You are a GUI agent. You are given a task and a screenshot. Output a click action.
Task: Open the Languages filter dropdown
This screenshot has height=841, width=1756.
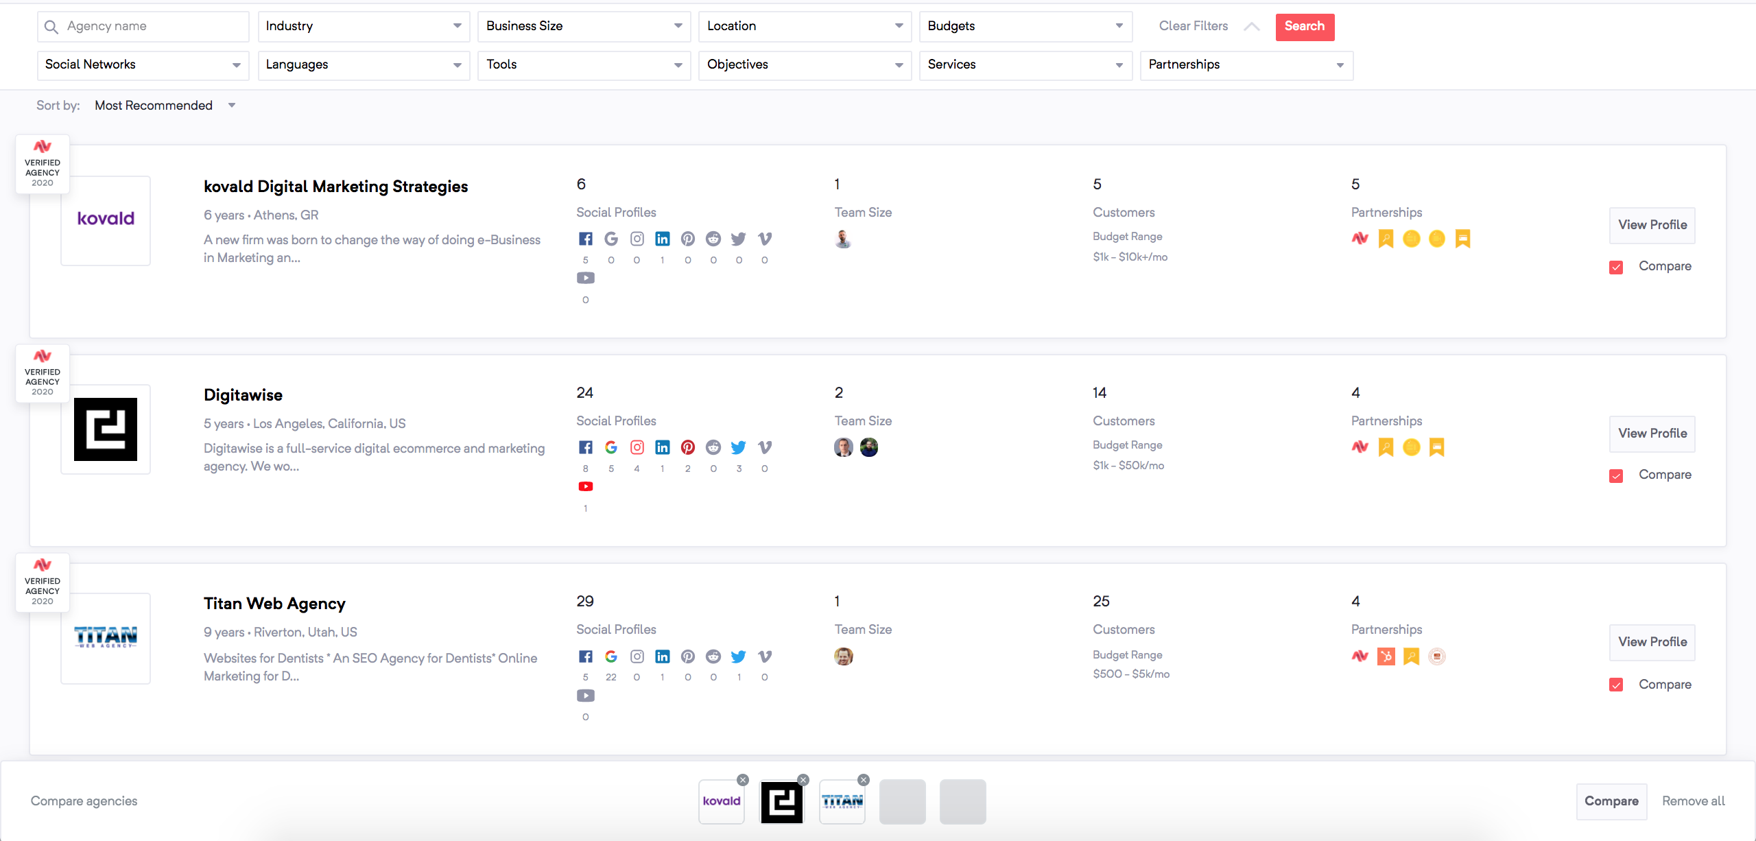click(364, 65)
